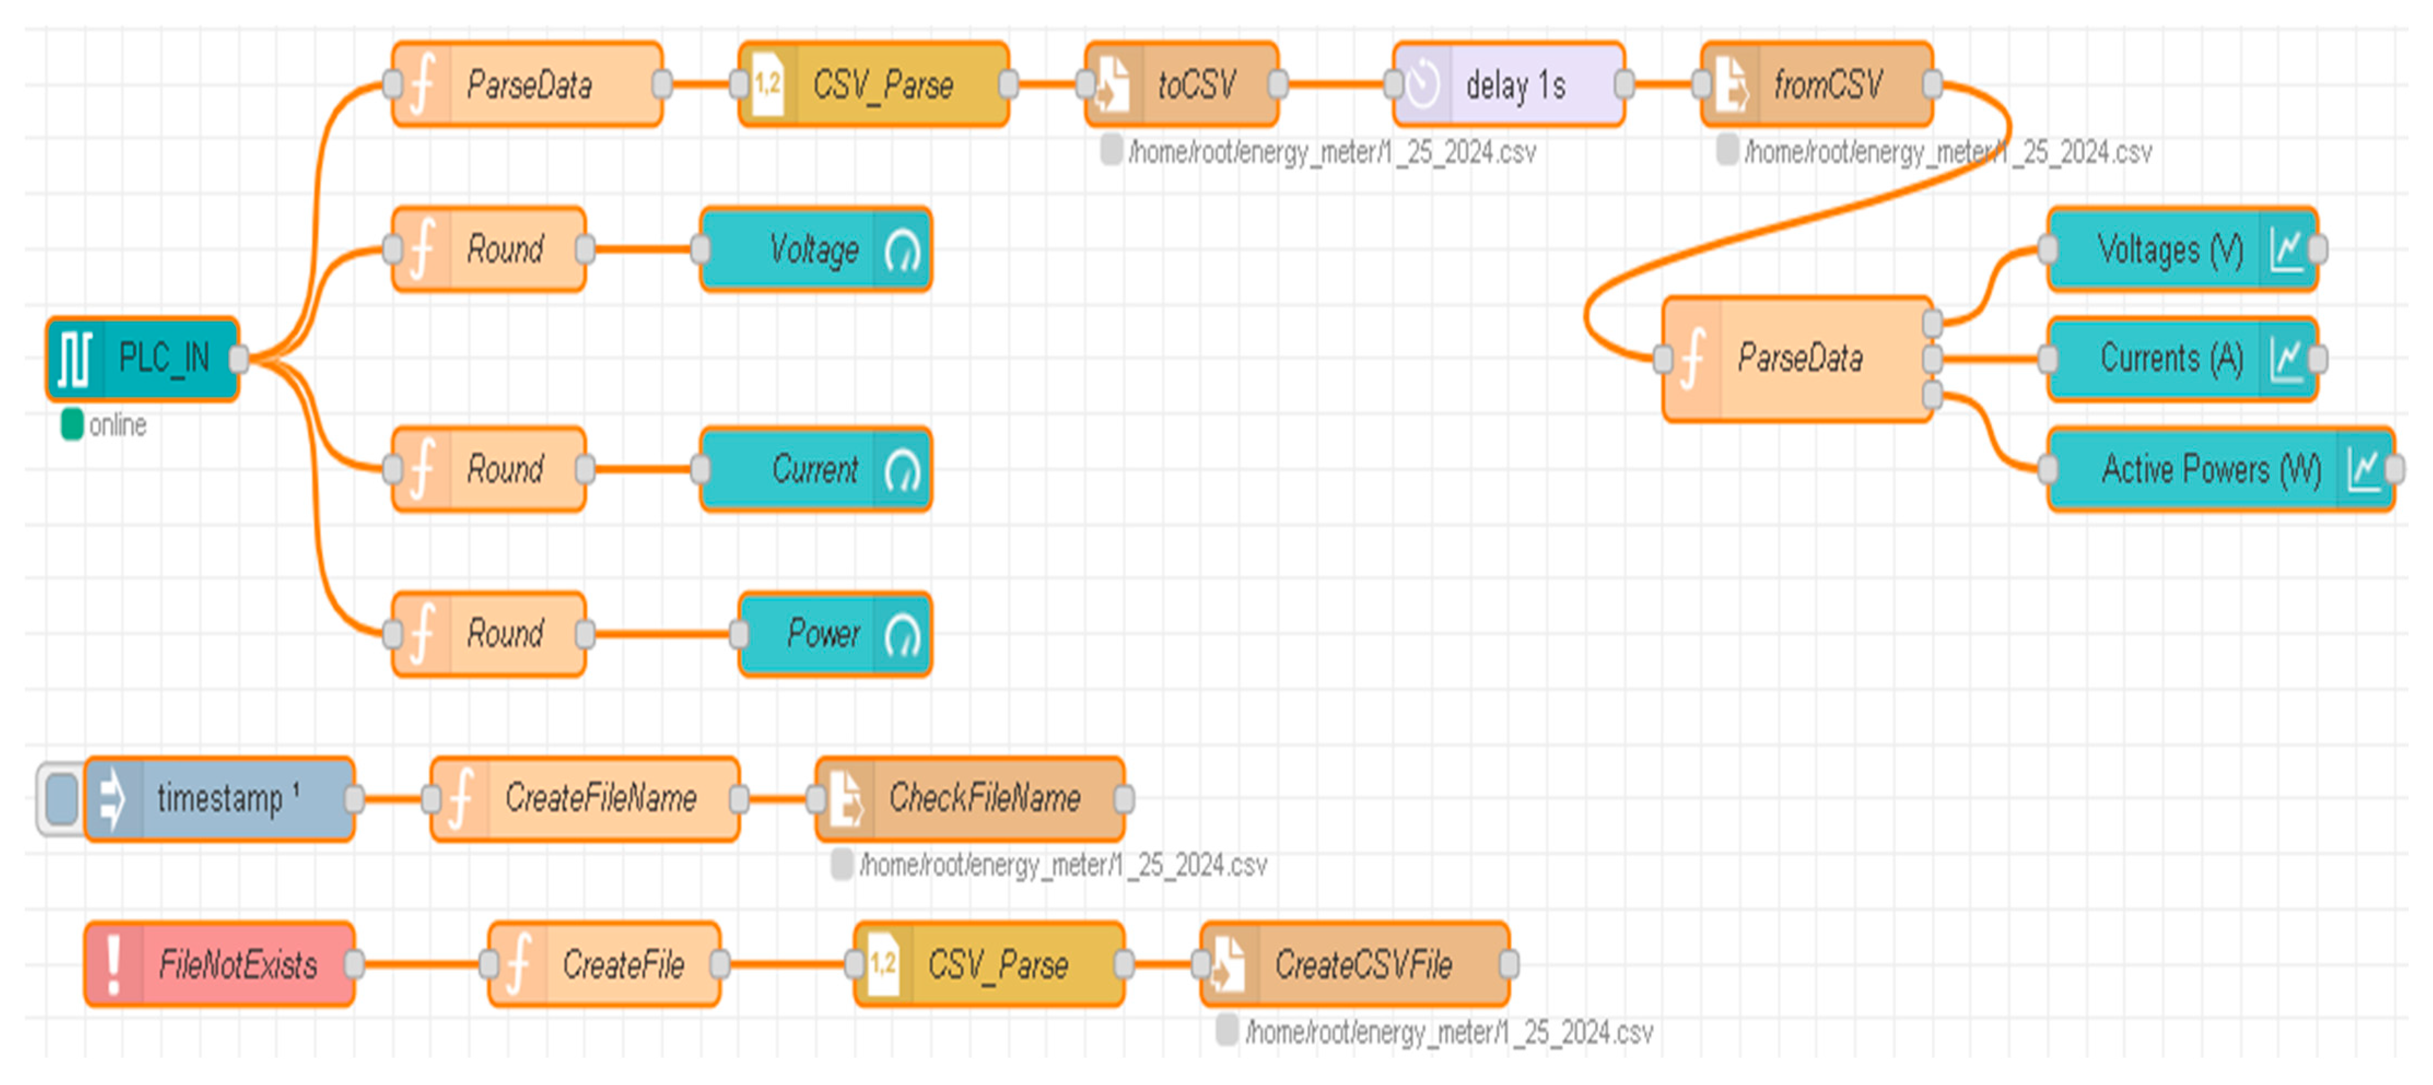2433x1085 pixels.
Task: Click the PLC_IN output port
Action: click(239, 359)
